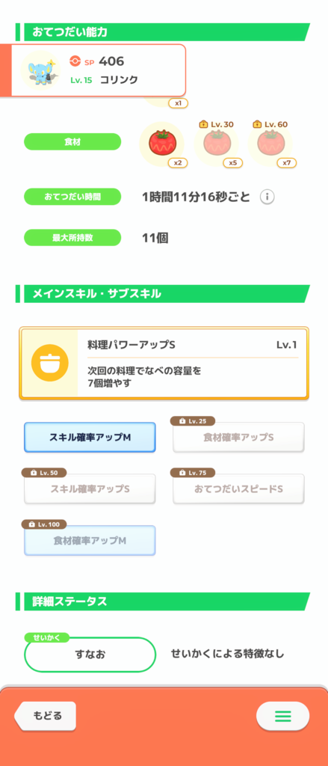328x766 pixels.
Task: Tap the info icon beside おてつだい時間
Action: click(x=267, y=197)
